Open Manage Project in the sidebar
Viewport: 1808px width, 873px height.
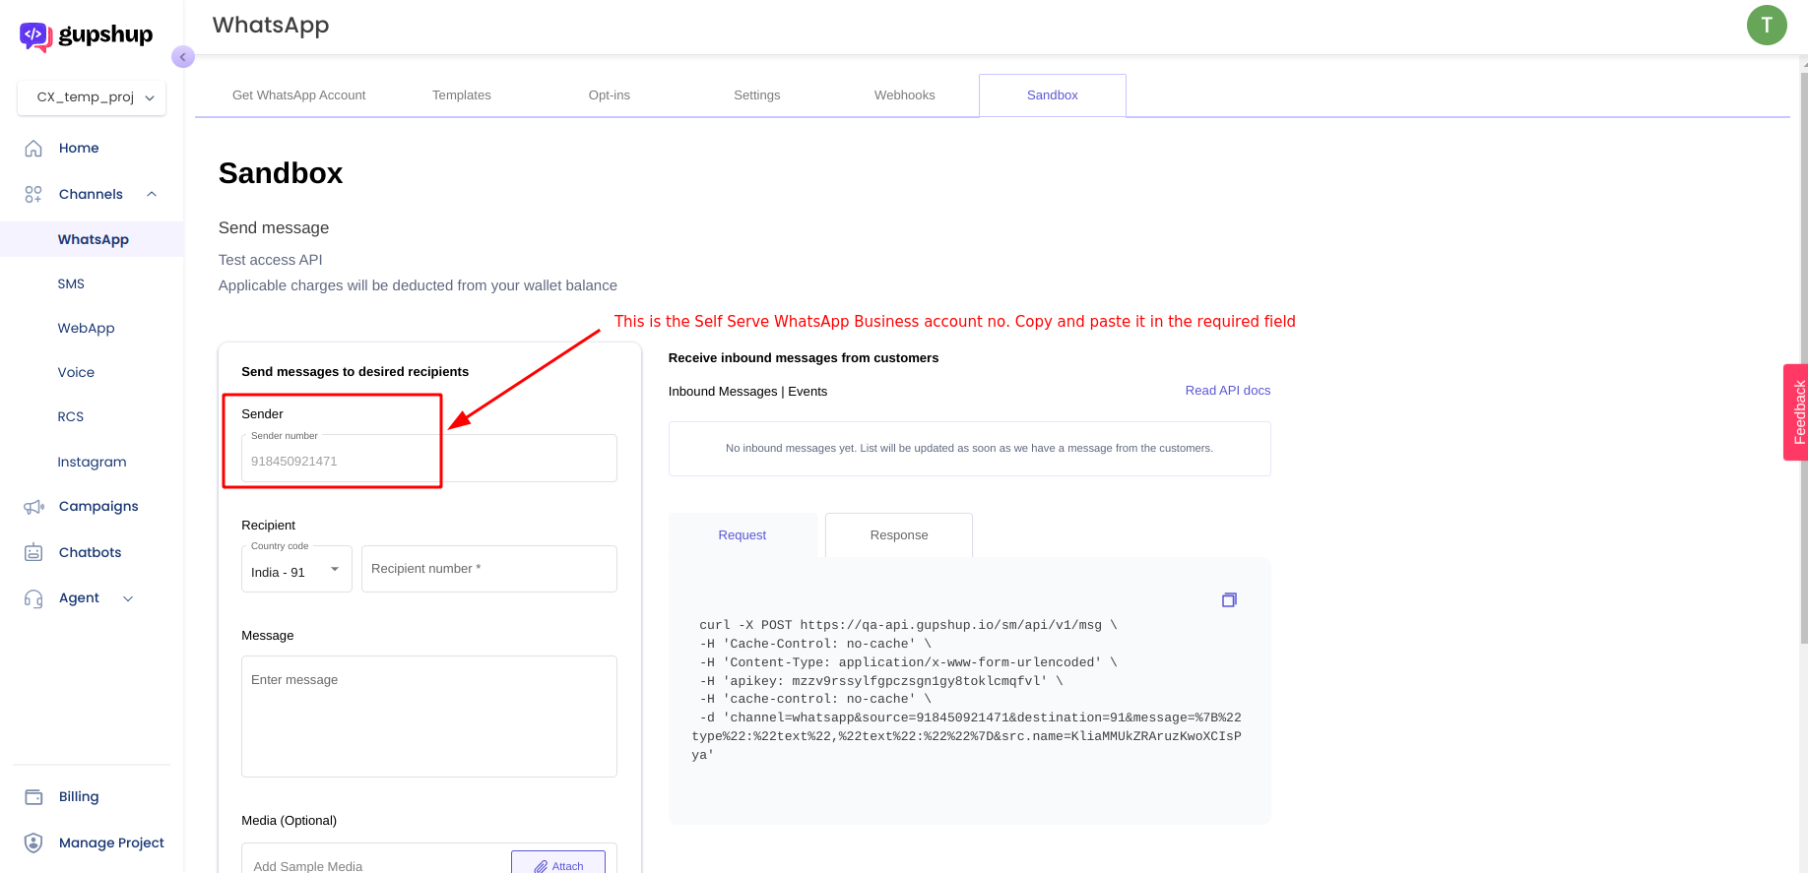[111, 842]
